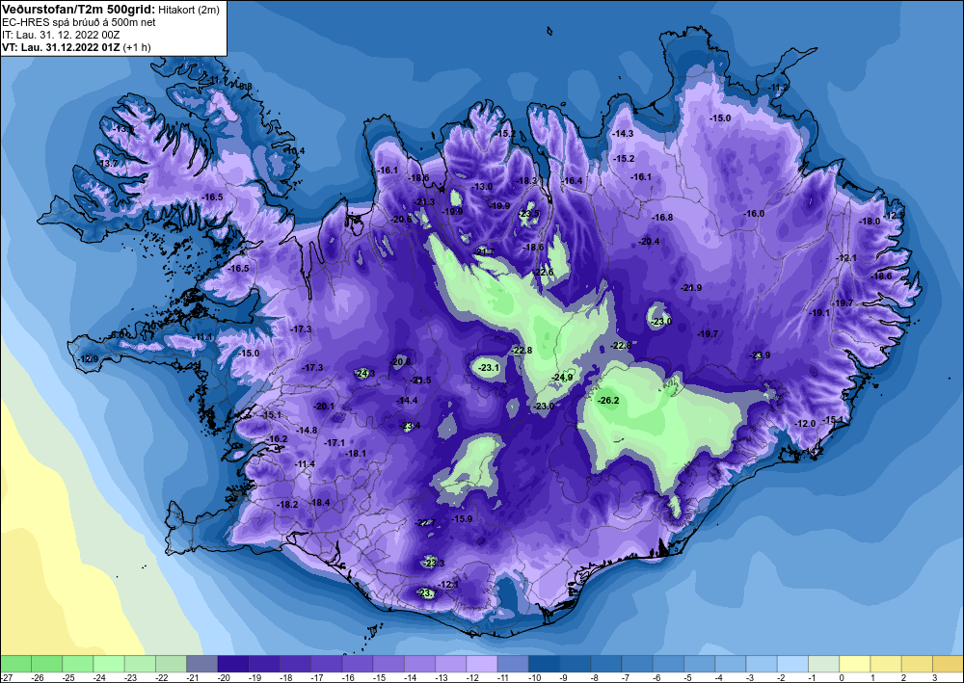
Task: Click the -24.3 temperature label
Action: (364, 373)
